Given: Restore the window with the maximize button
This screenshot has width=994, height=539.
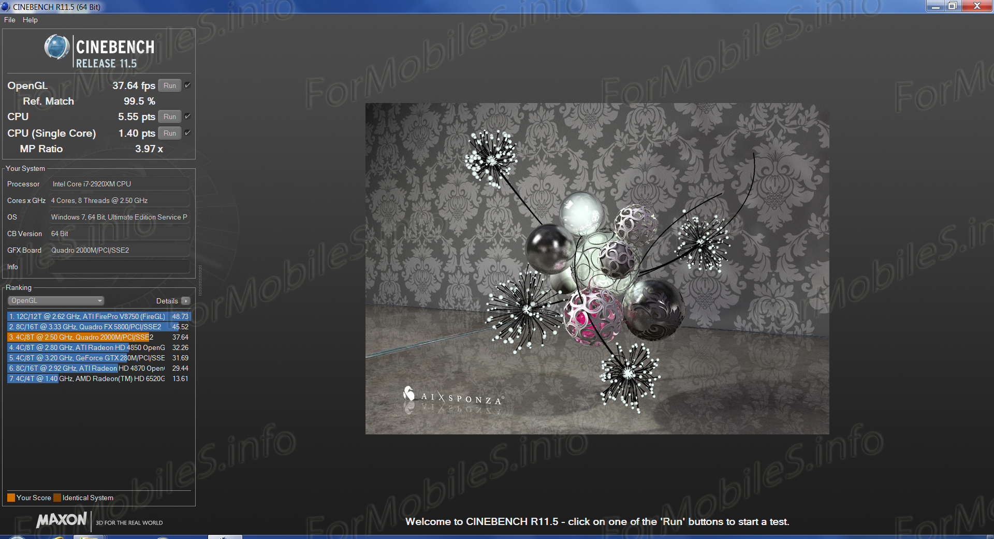Looking at the screenshot, I should [952, 6].
